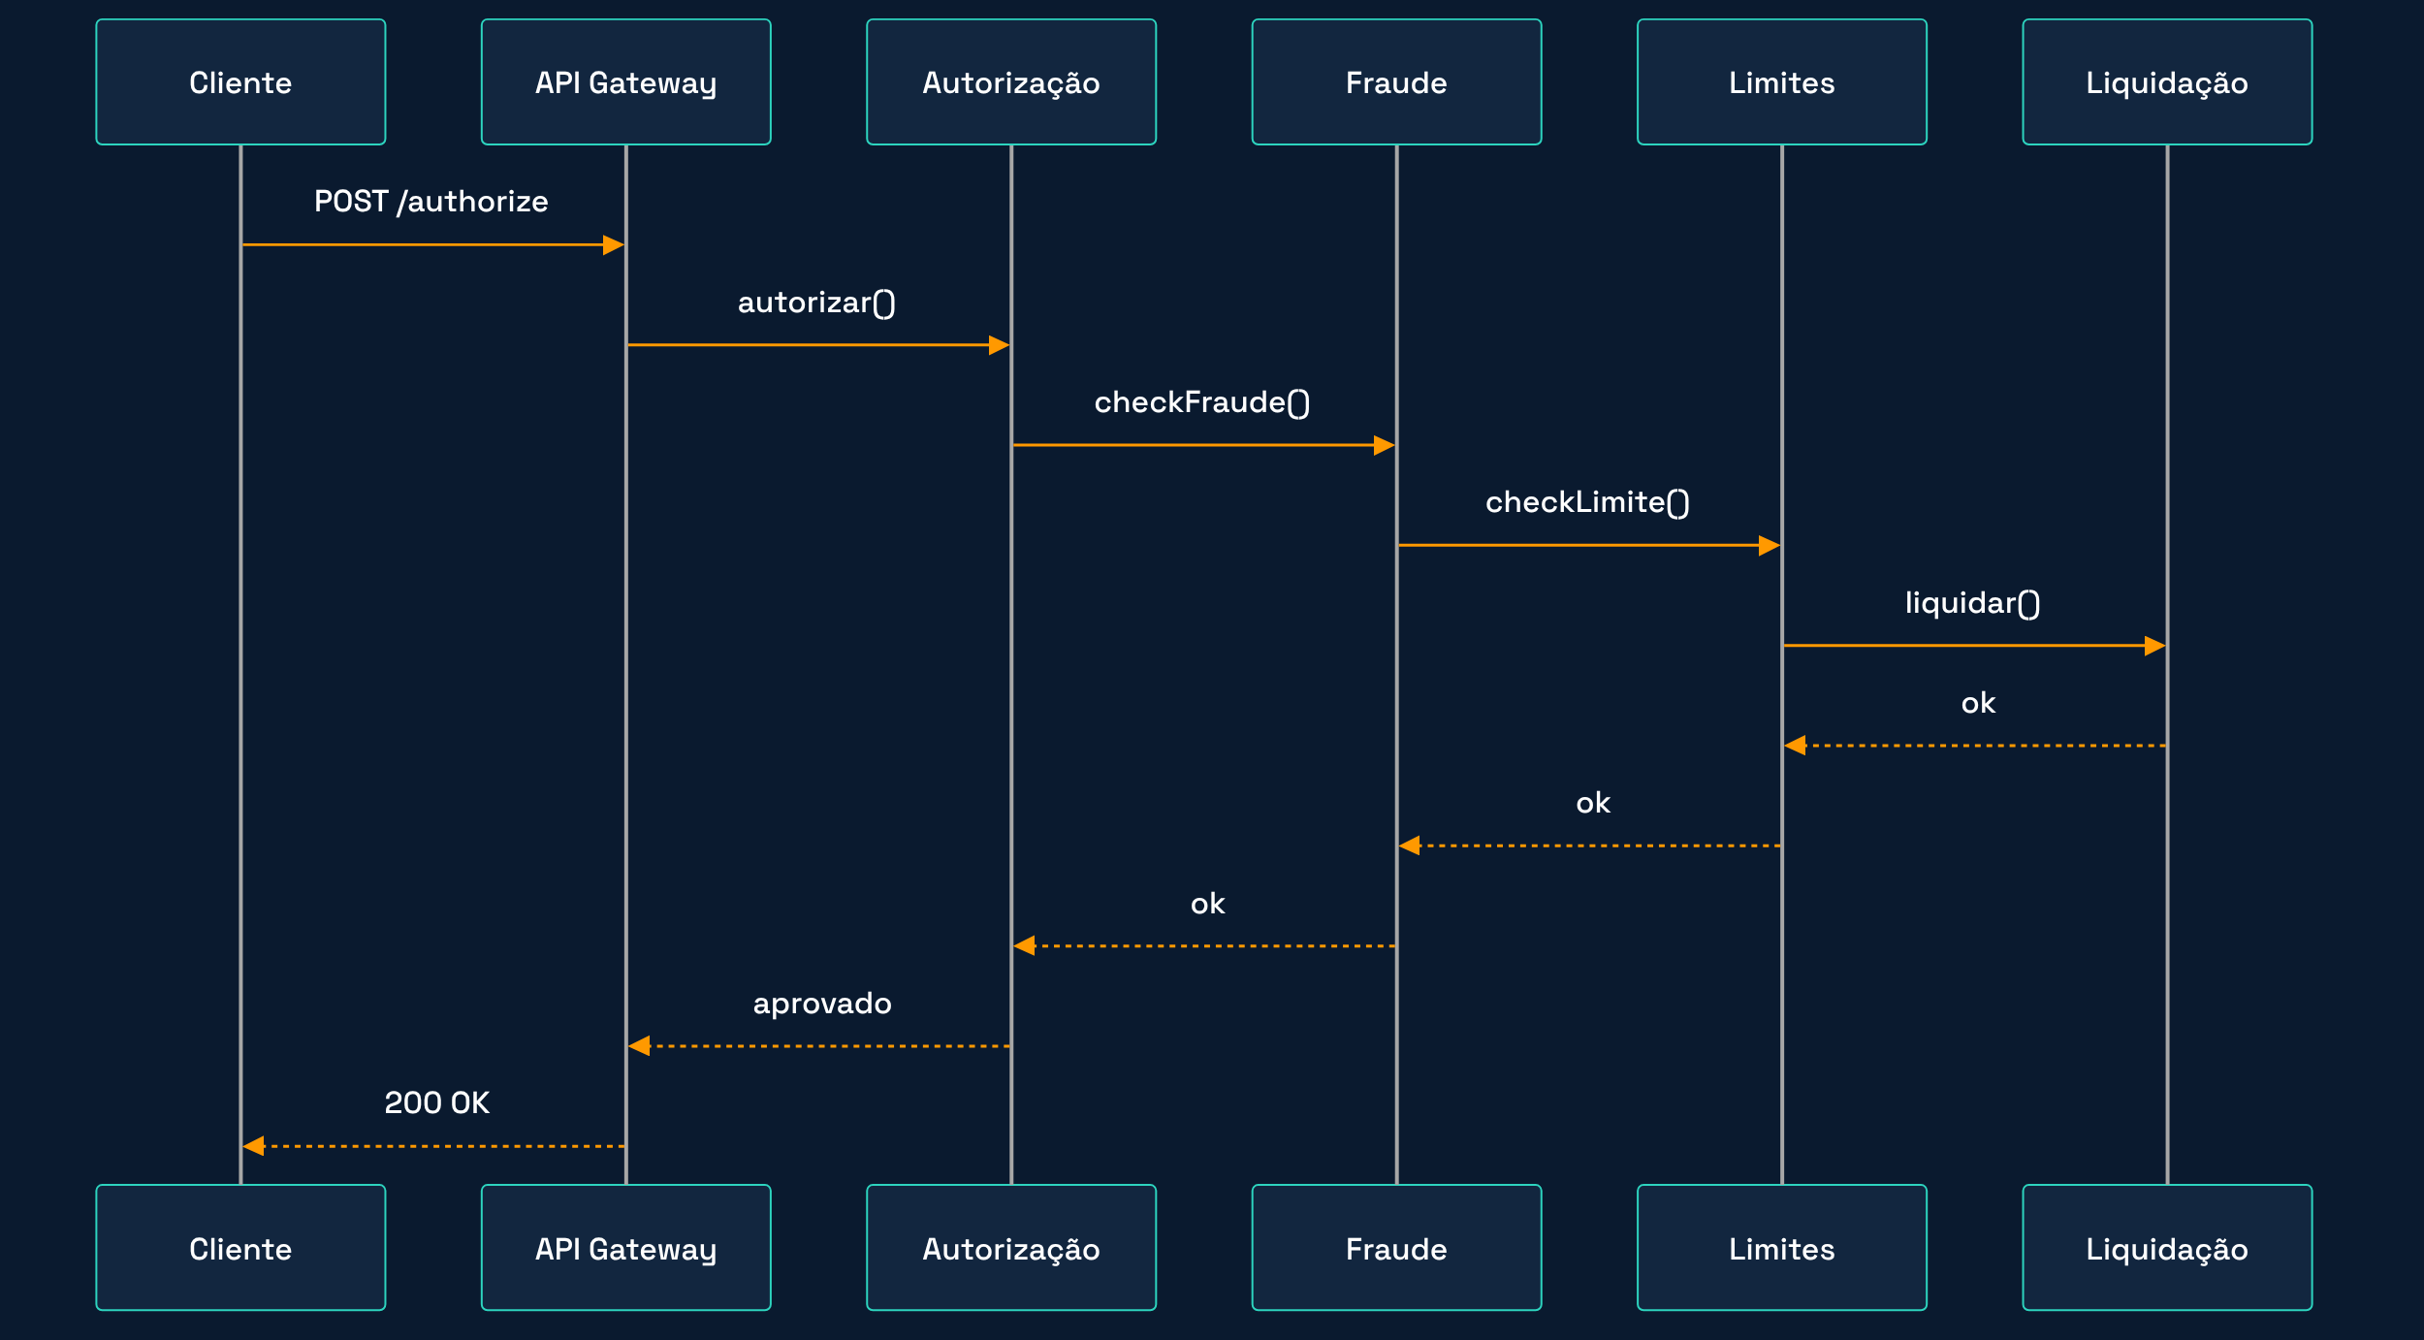Image resolution: width=2424 pixels, height=1340 pixels.
Task: Select the bottom Cliente participant box
Action: point(240,1249)
